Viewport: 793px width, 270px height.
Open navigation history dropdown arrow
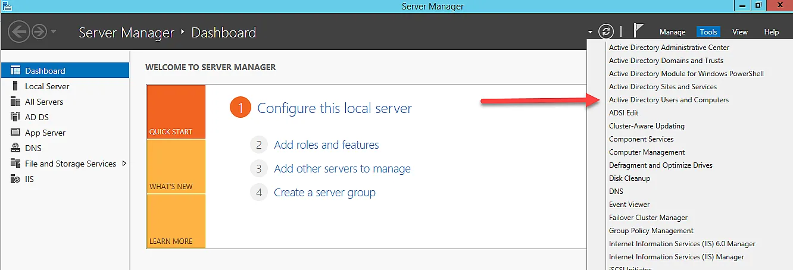coord(54,32)
